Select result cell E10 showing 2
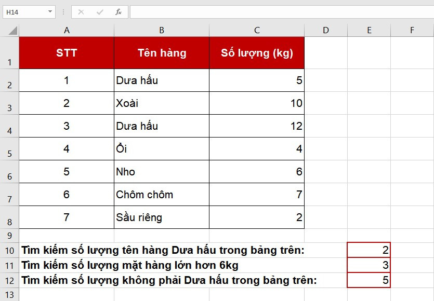Viewport: 434px width, 301px height. [369, 250]
